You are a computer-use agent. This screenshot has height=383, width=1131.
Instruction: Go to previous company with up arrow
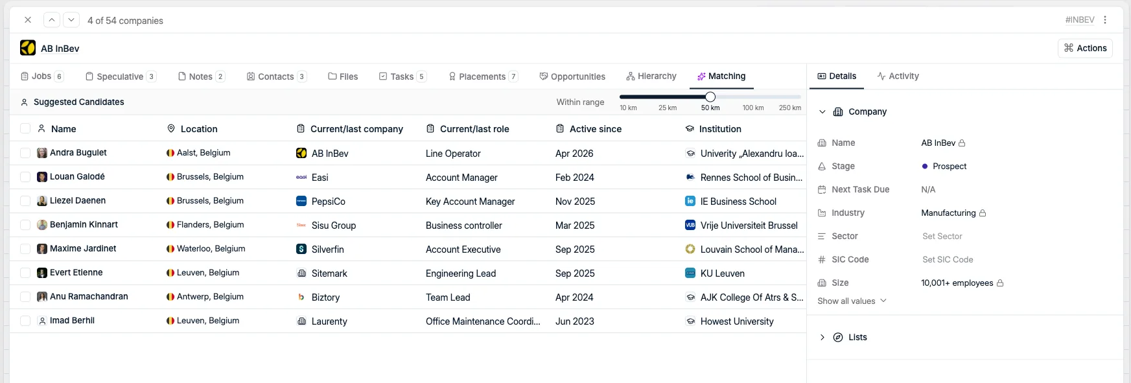(52, 20)
